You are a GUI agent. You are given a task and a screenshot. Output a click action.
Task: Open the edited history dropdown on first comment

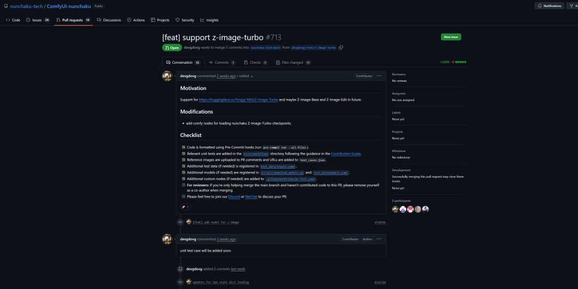click(x=246, y=76)
